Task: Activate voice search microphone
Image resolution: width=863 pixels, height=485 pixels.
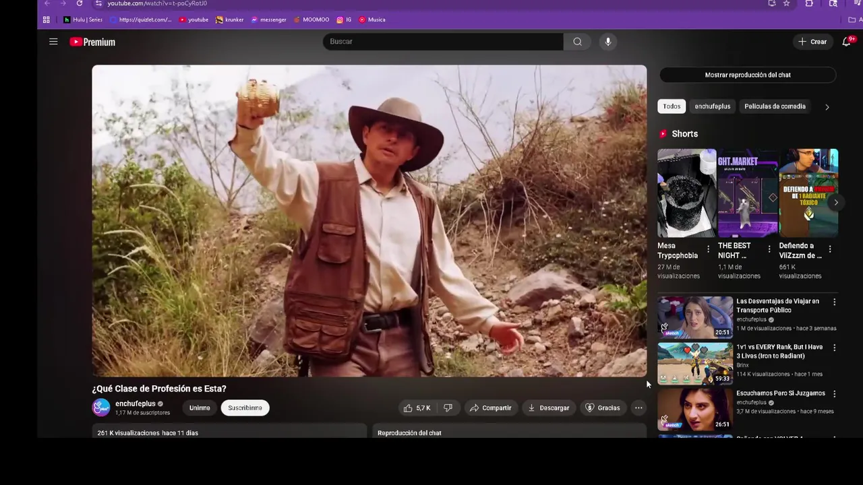Action: click(607, 42)
